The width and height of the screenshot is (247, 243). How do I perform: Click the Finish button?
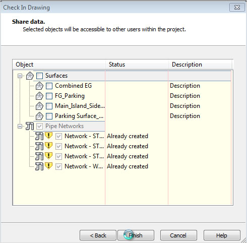coord(136,235)
